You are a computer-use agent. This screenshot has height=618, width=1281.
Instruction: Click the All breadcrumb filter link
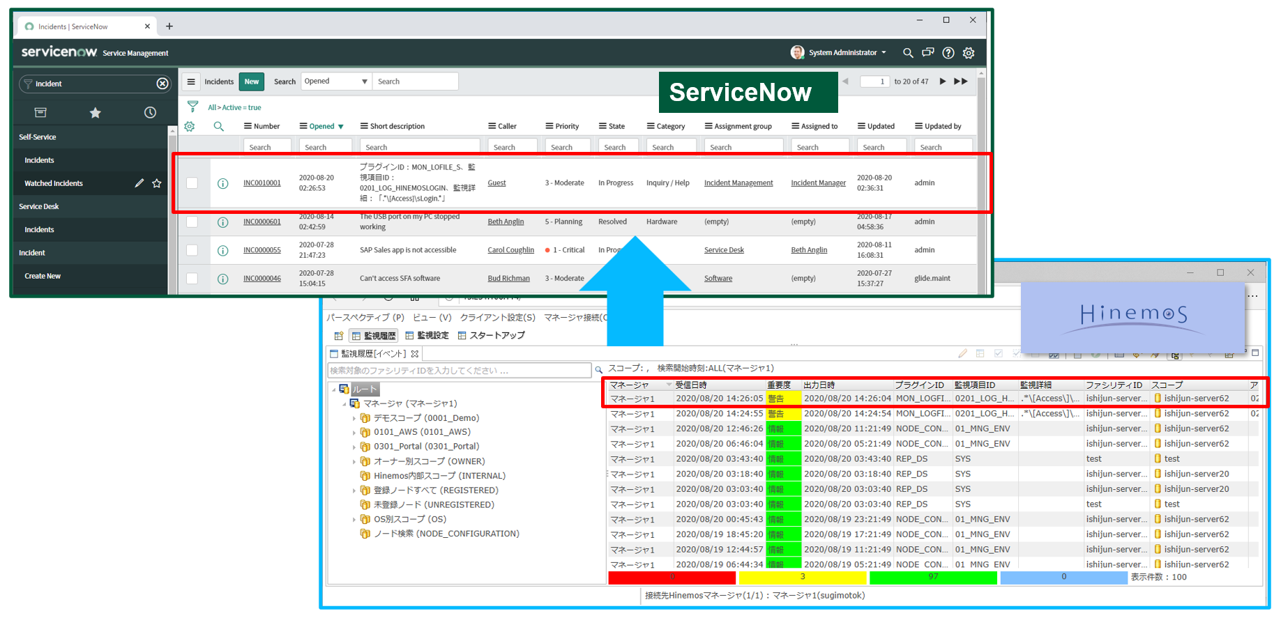(212, 108)
